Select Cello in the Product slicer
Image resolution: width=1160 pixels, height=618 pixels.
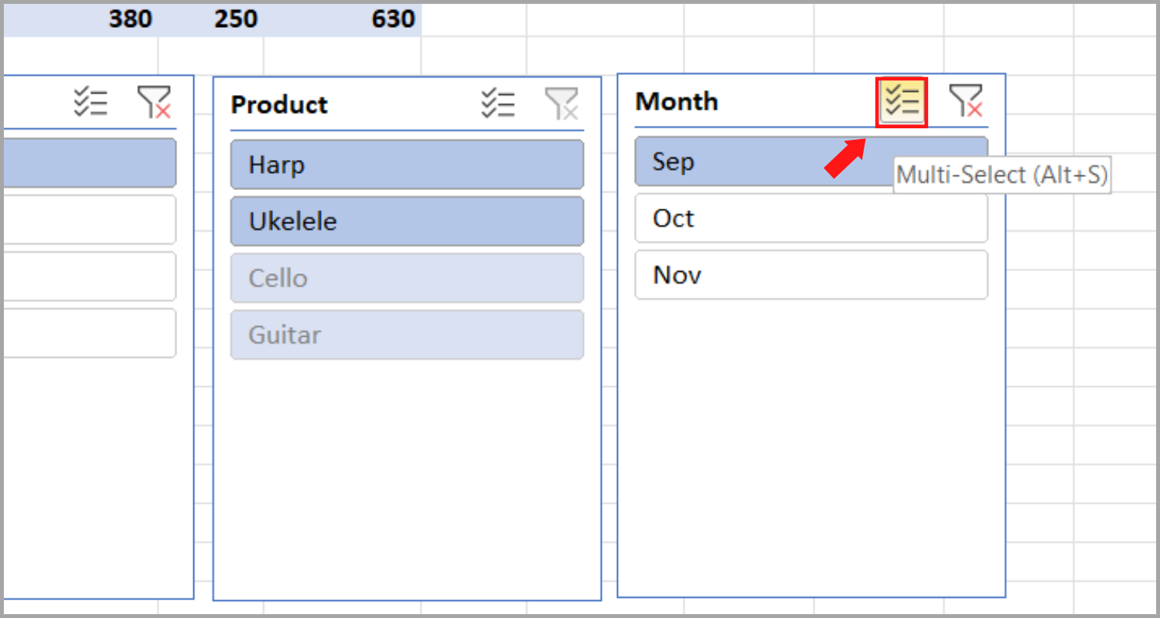pyautogui.click(x=407, y=277)
